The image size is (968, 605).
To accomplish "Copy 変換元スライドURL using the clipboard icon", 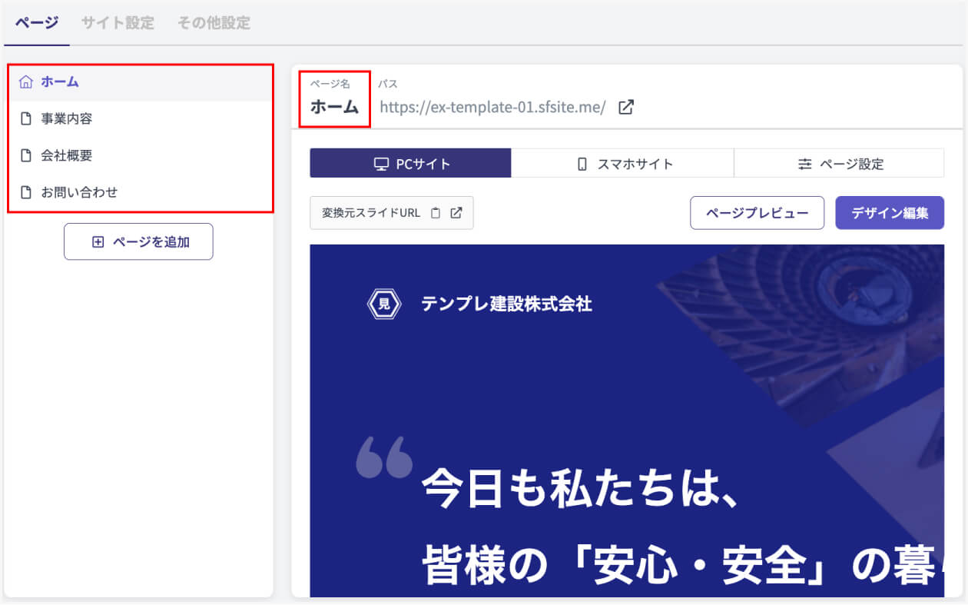I will click(436, 213).
